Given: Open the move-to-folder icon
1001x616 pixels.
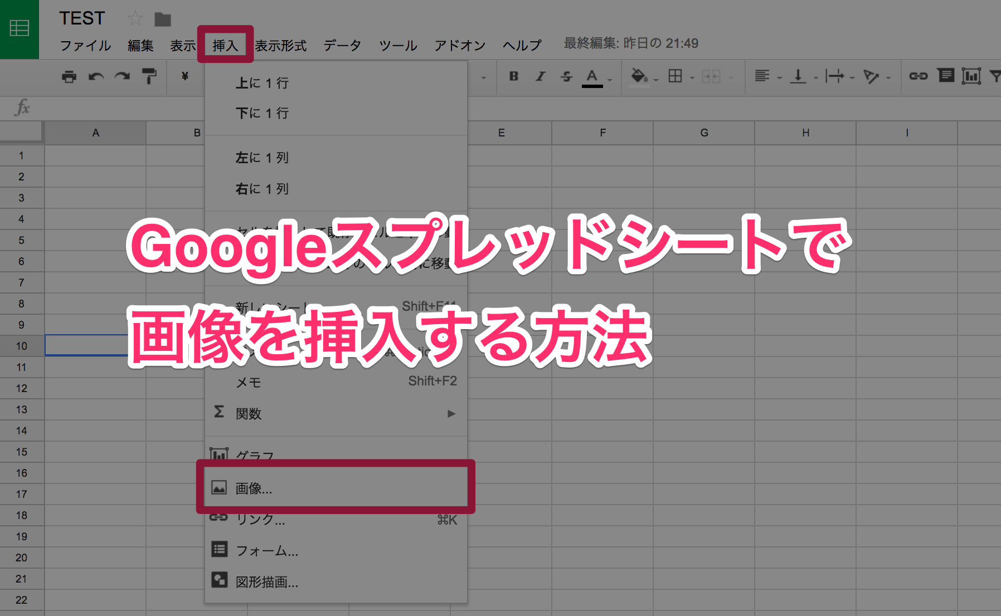Looking at the screenshot, I should pos(163,19).
